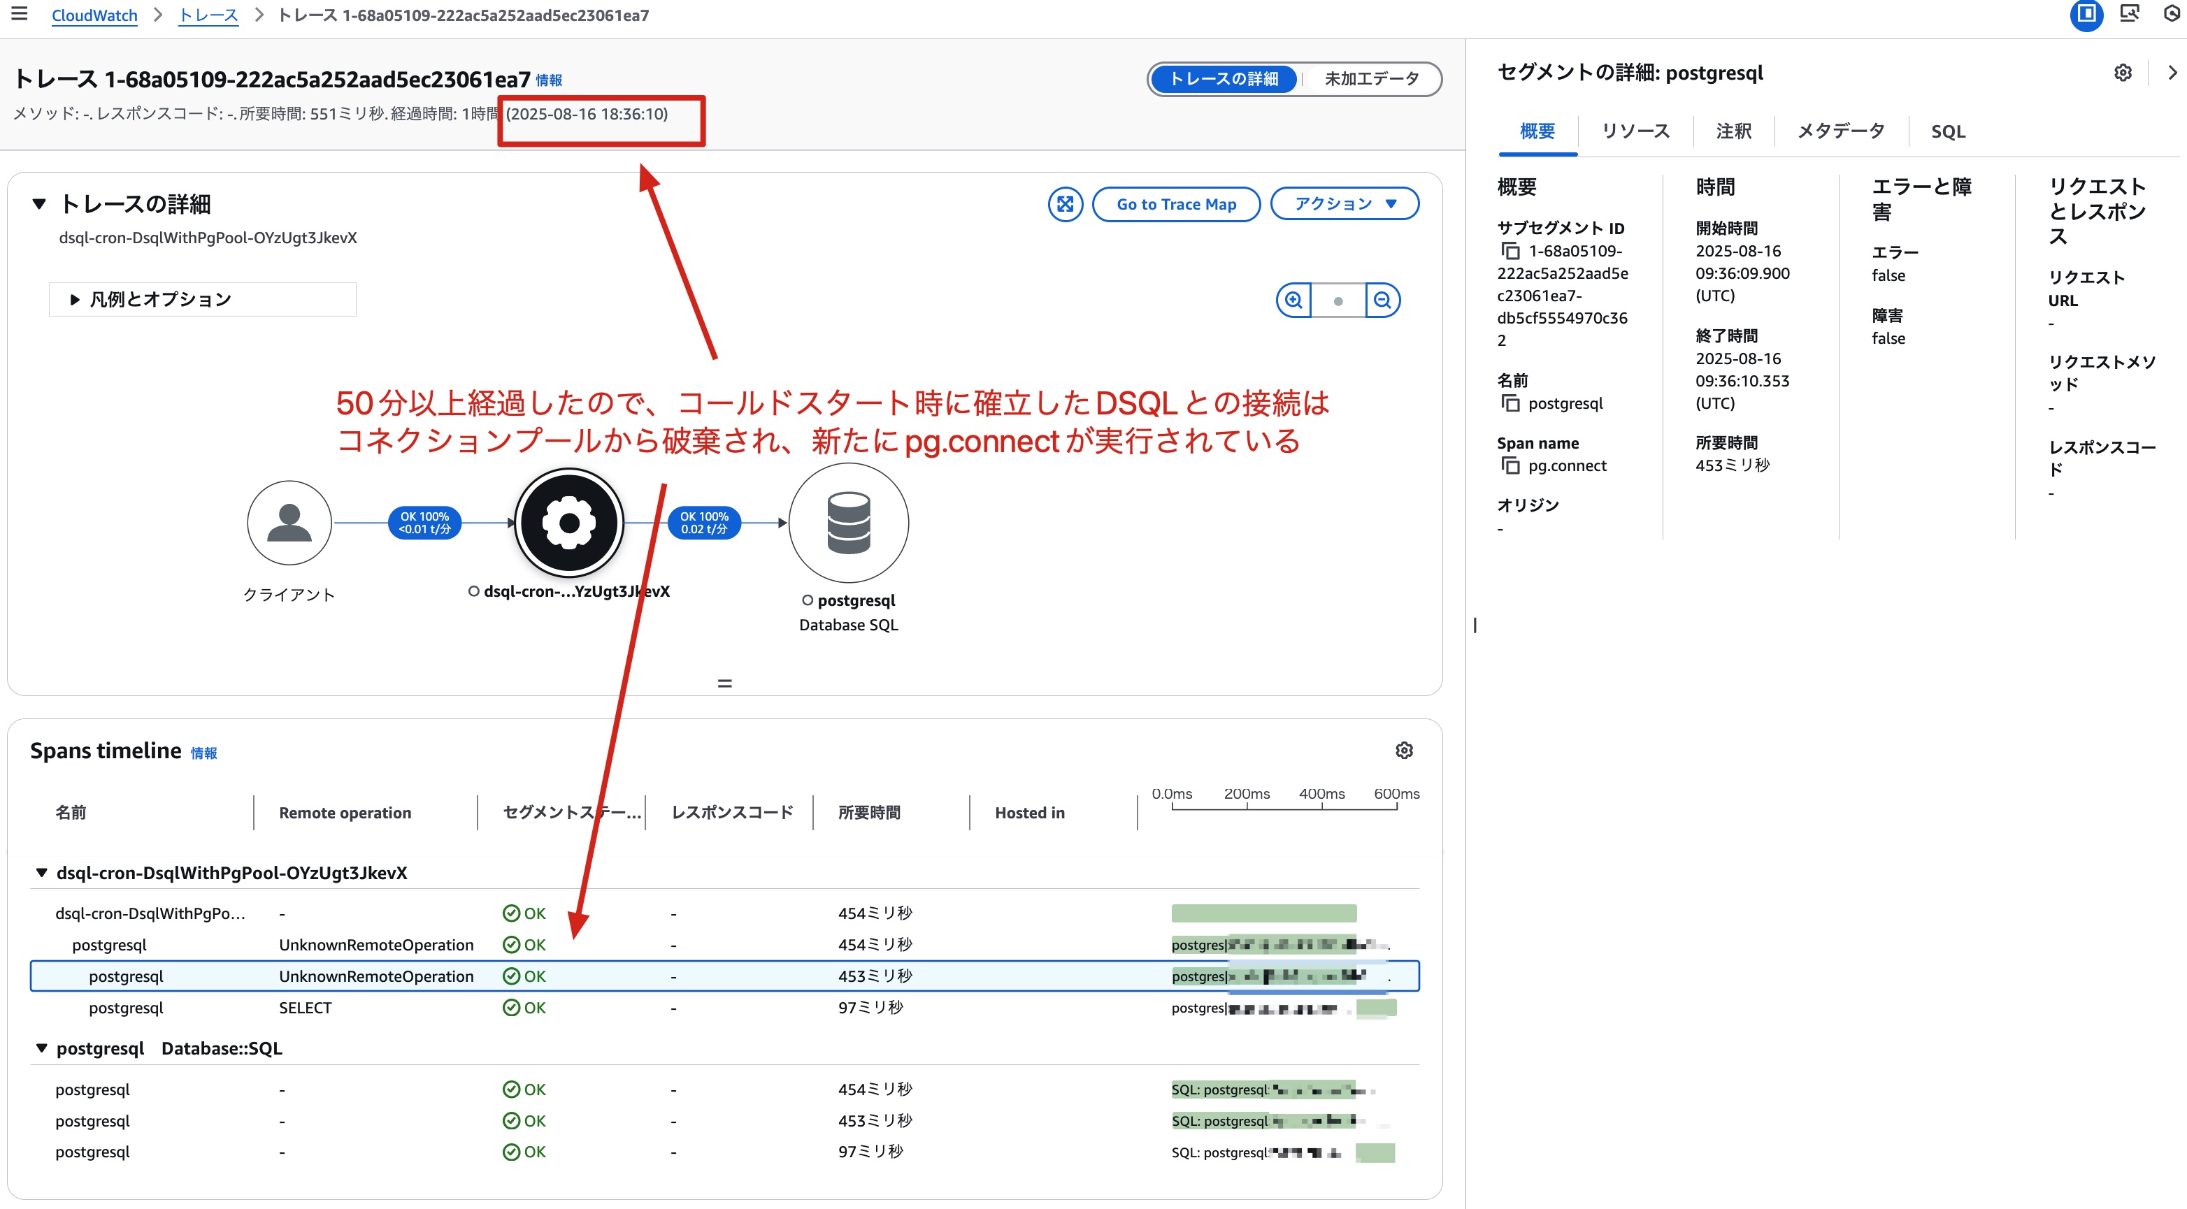
Task: Click the レスポンスコード column header
Action: tap(732, 813)
